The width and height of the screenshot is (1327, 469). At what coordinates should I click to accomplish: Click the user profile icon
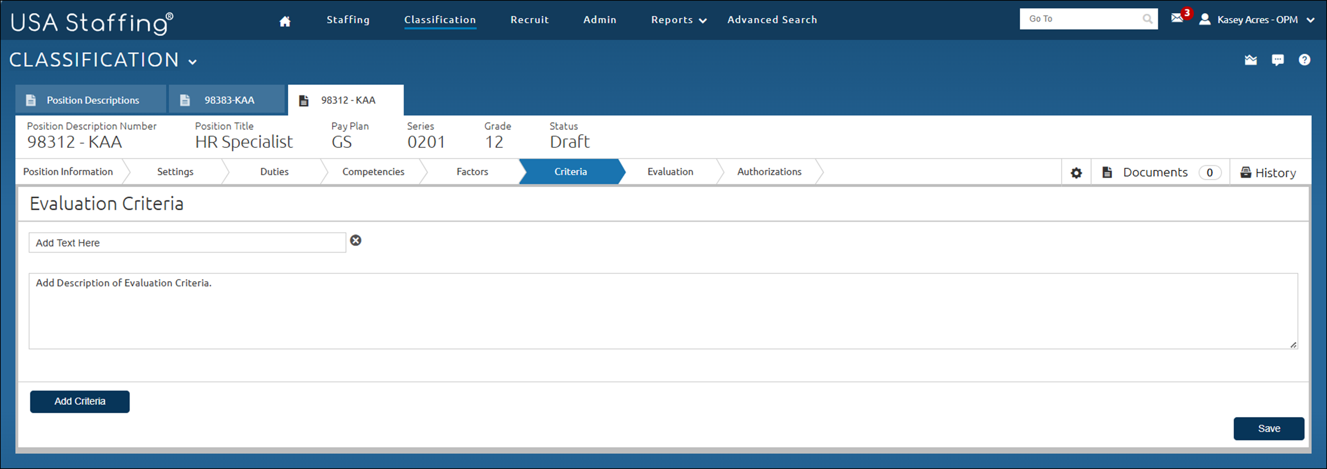[x=1205, y=20]
